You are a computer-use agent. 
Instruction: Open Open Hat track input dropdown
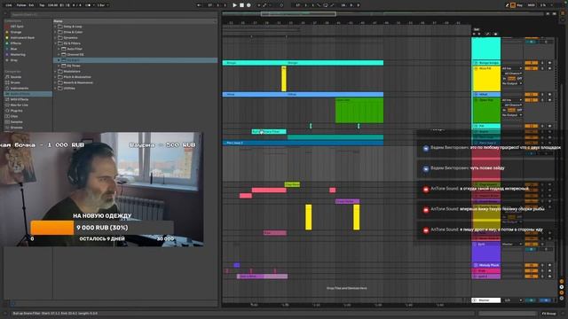click(512, 100)
